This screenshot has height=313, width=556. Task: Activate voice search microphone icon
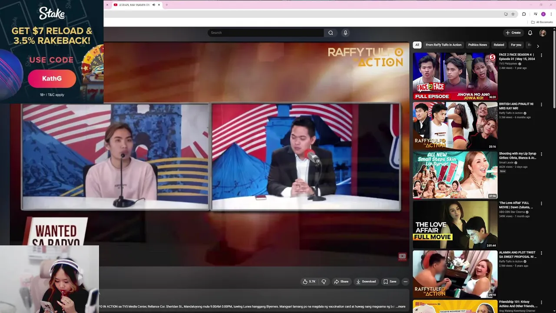pyautogui.click(x=345, y=33)
